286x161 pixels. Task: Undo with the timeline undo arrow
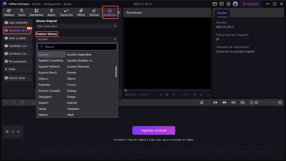click(x=6, y=102)
